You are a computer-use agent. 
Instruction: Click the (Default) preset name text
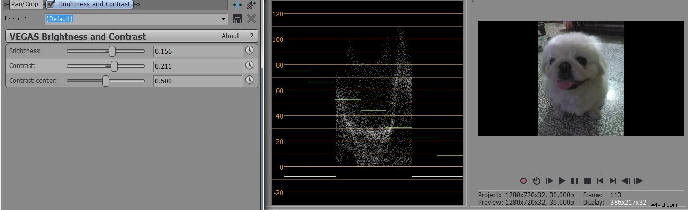tap(59, 19)
